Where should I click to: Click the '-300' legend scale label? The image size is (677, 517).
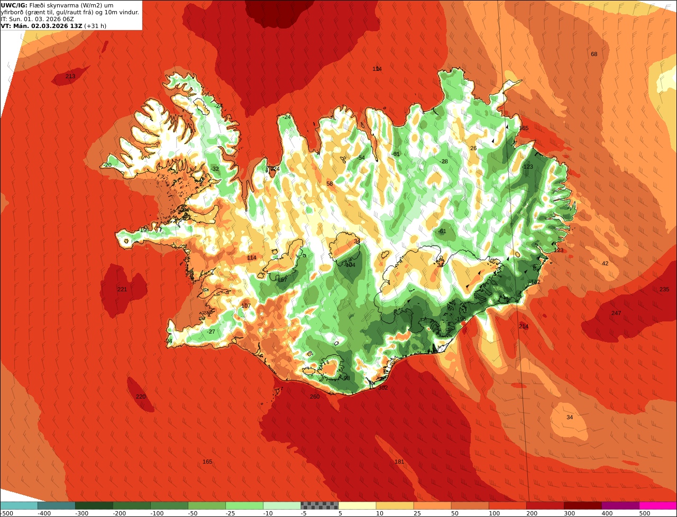click(81, 513)
